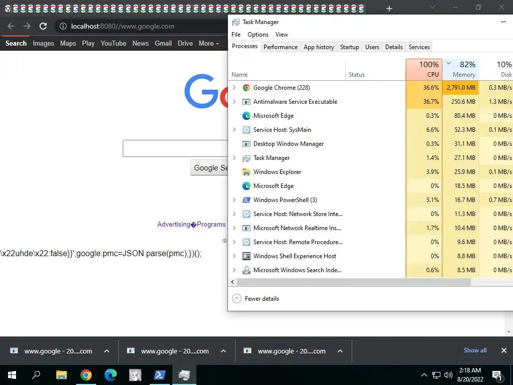This screenshot has width=513, height=385.
Task: Click Chrome's back arrow
Action: coord(11,26)
